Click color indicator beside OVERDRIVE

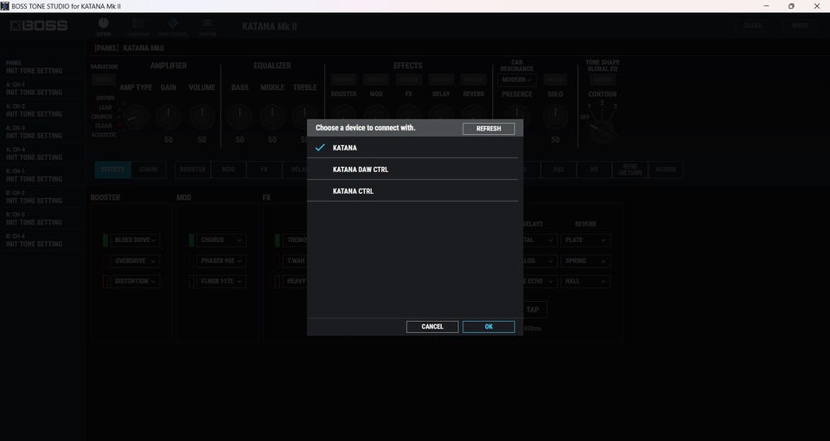pos(105,261)
